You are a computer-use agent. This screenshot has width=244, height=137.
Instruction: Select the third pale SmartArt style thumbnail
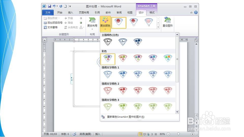[x=149, y=23]
